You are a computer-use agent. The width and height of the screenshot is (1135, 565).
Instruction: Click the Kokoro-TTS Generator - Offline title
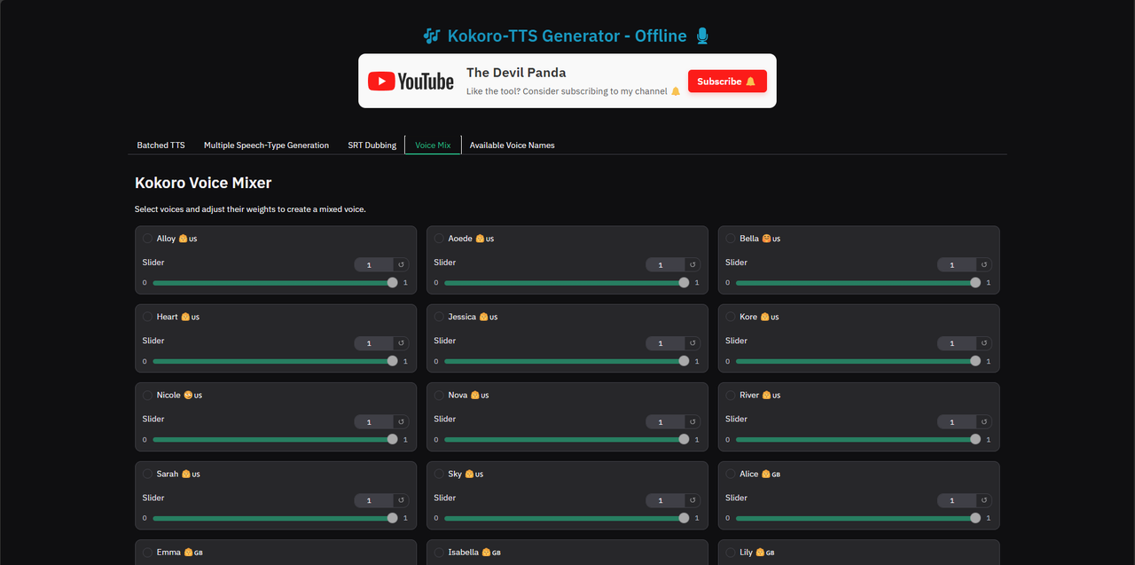pyautogui.click(x=567, y=36)
